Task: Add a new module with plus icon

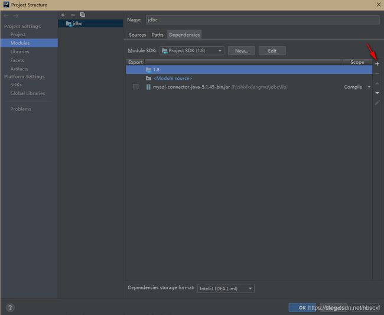Action: point(63,15)
